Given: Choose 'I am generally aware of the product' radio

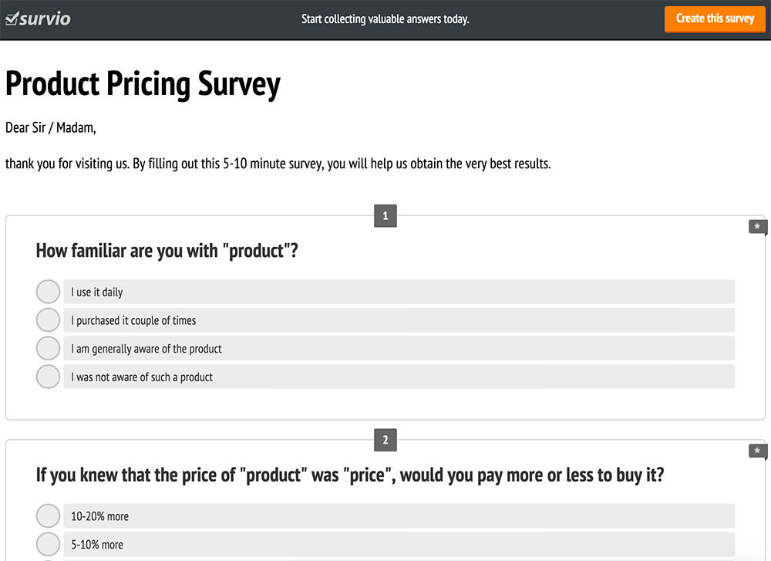Looking at the screenshot, I should click(48, 349).
